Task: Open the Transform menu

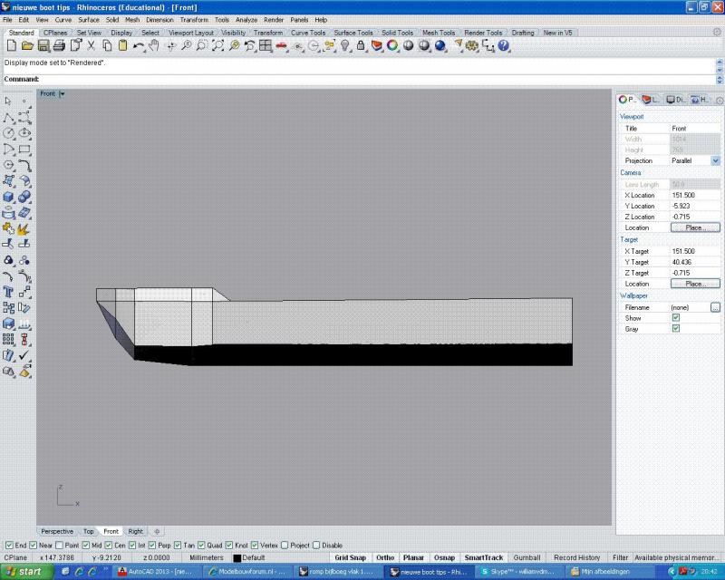Action: tap(194, 20)
